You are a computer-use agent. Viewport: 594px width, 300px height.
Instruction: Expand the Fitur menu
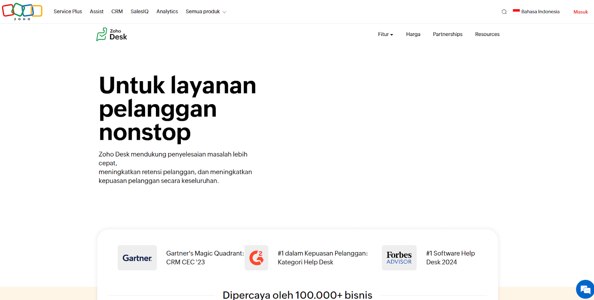pyautogui.click(x=385, y=34)
